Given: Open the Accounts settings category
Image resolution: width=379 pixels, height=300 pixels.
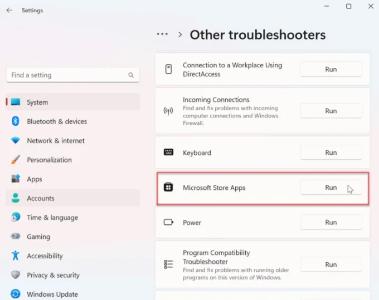Looking at the screenshot, I should coord(40,198).
